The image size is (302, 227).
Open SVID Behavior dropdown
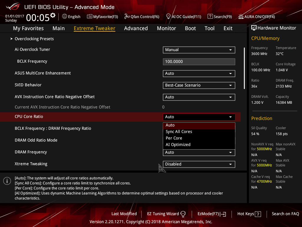coord(199,85)
